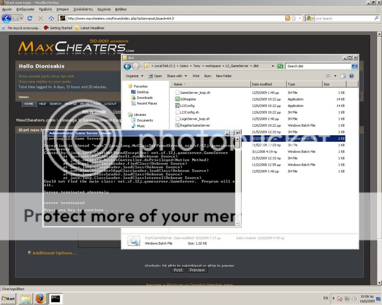This screenshot has width=382, height=305.
Task: Open the Εργαλεία menu in Firefox
Action: coord(104,9)
